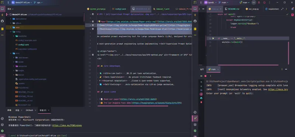Screen dimensions: 295x137
Task: Click the horizontal scrollbar under README editor
Action: (x=133, y=106)
